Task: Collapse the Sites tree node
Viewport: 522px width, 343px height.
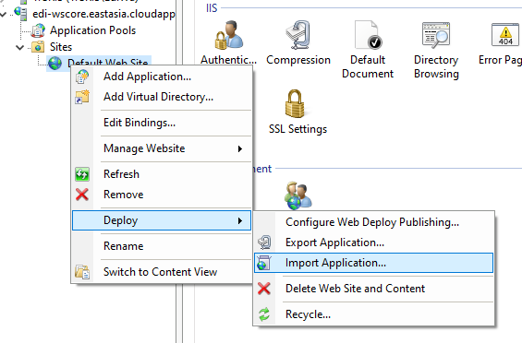Action: click(x=19, y=48)
